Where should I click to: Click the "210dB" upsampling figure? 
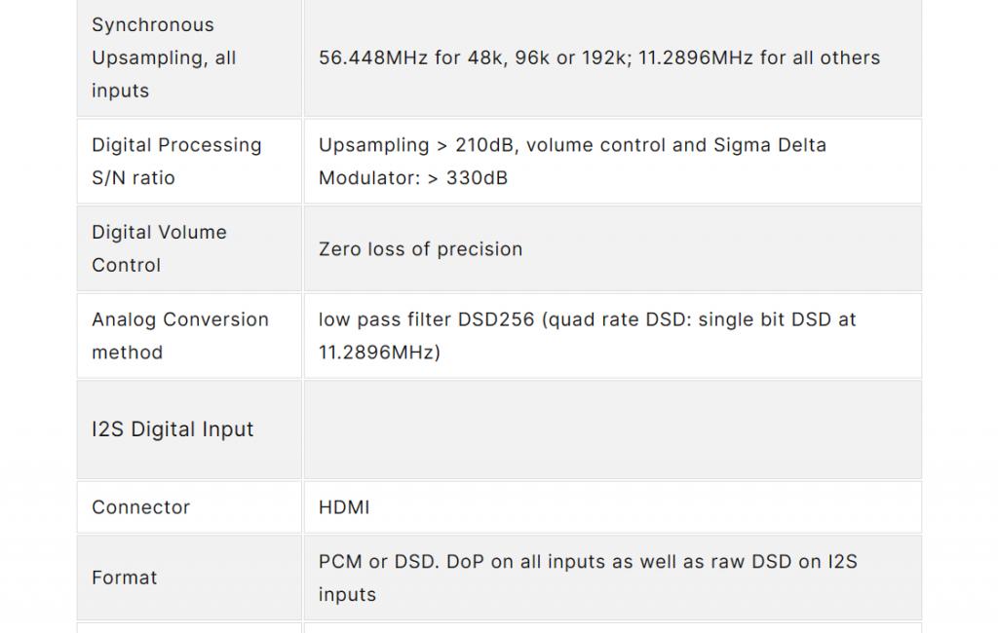[x=486, y=145]
